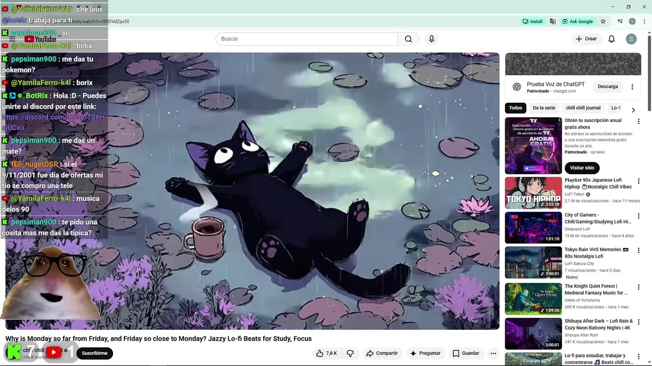Open options for Shibuya After Dark video
Viewport: 652px width, 366px height.
(638, 322)
